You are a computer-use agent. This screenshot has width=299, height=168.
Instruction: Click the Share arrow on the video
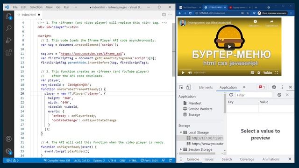(x=271, y=21)
